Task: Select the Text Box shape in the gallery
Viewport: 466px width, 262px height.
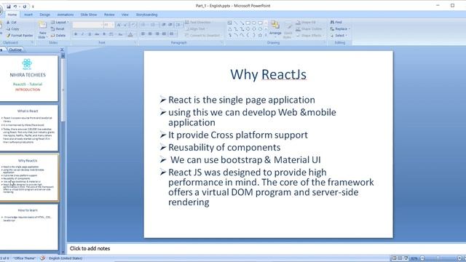Action: 230,23
